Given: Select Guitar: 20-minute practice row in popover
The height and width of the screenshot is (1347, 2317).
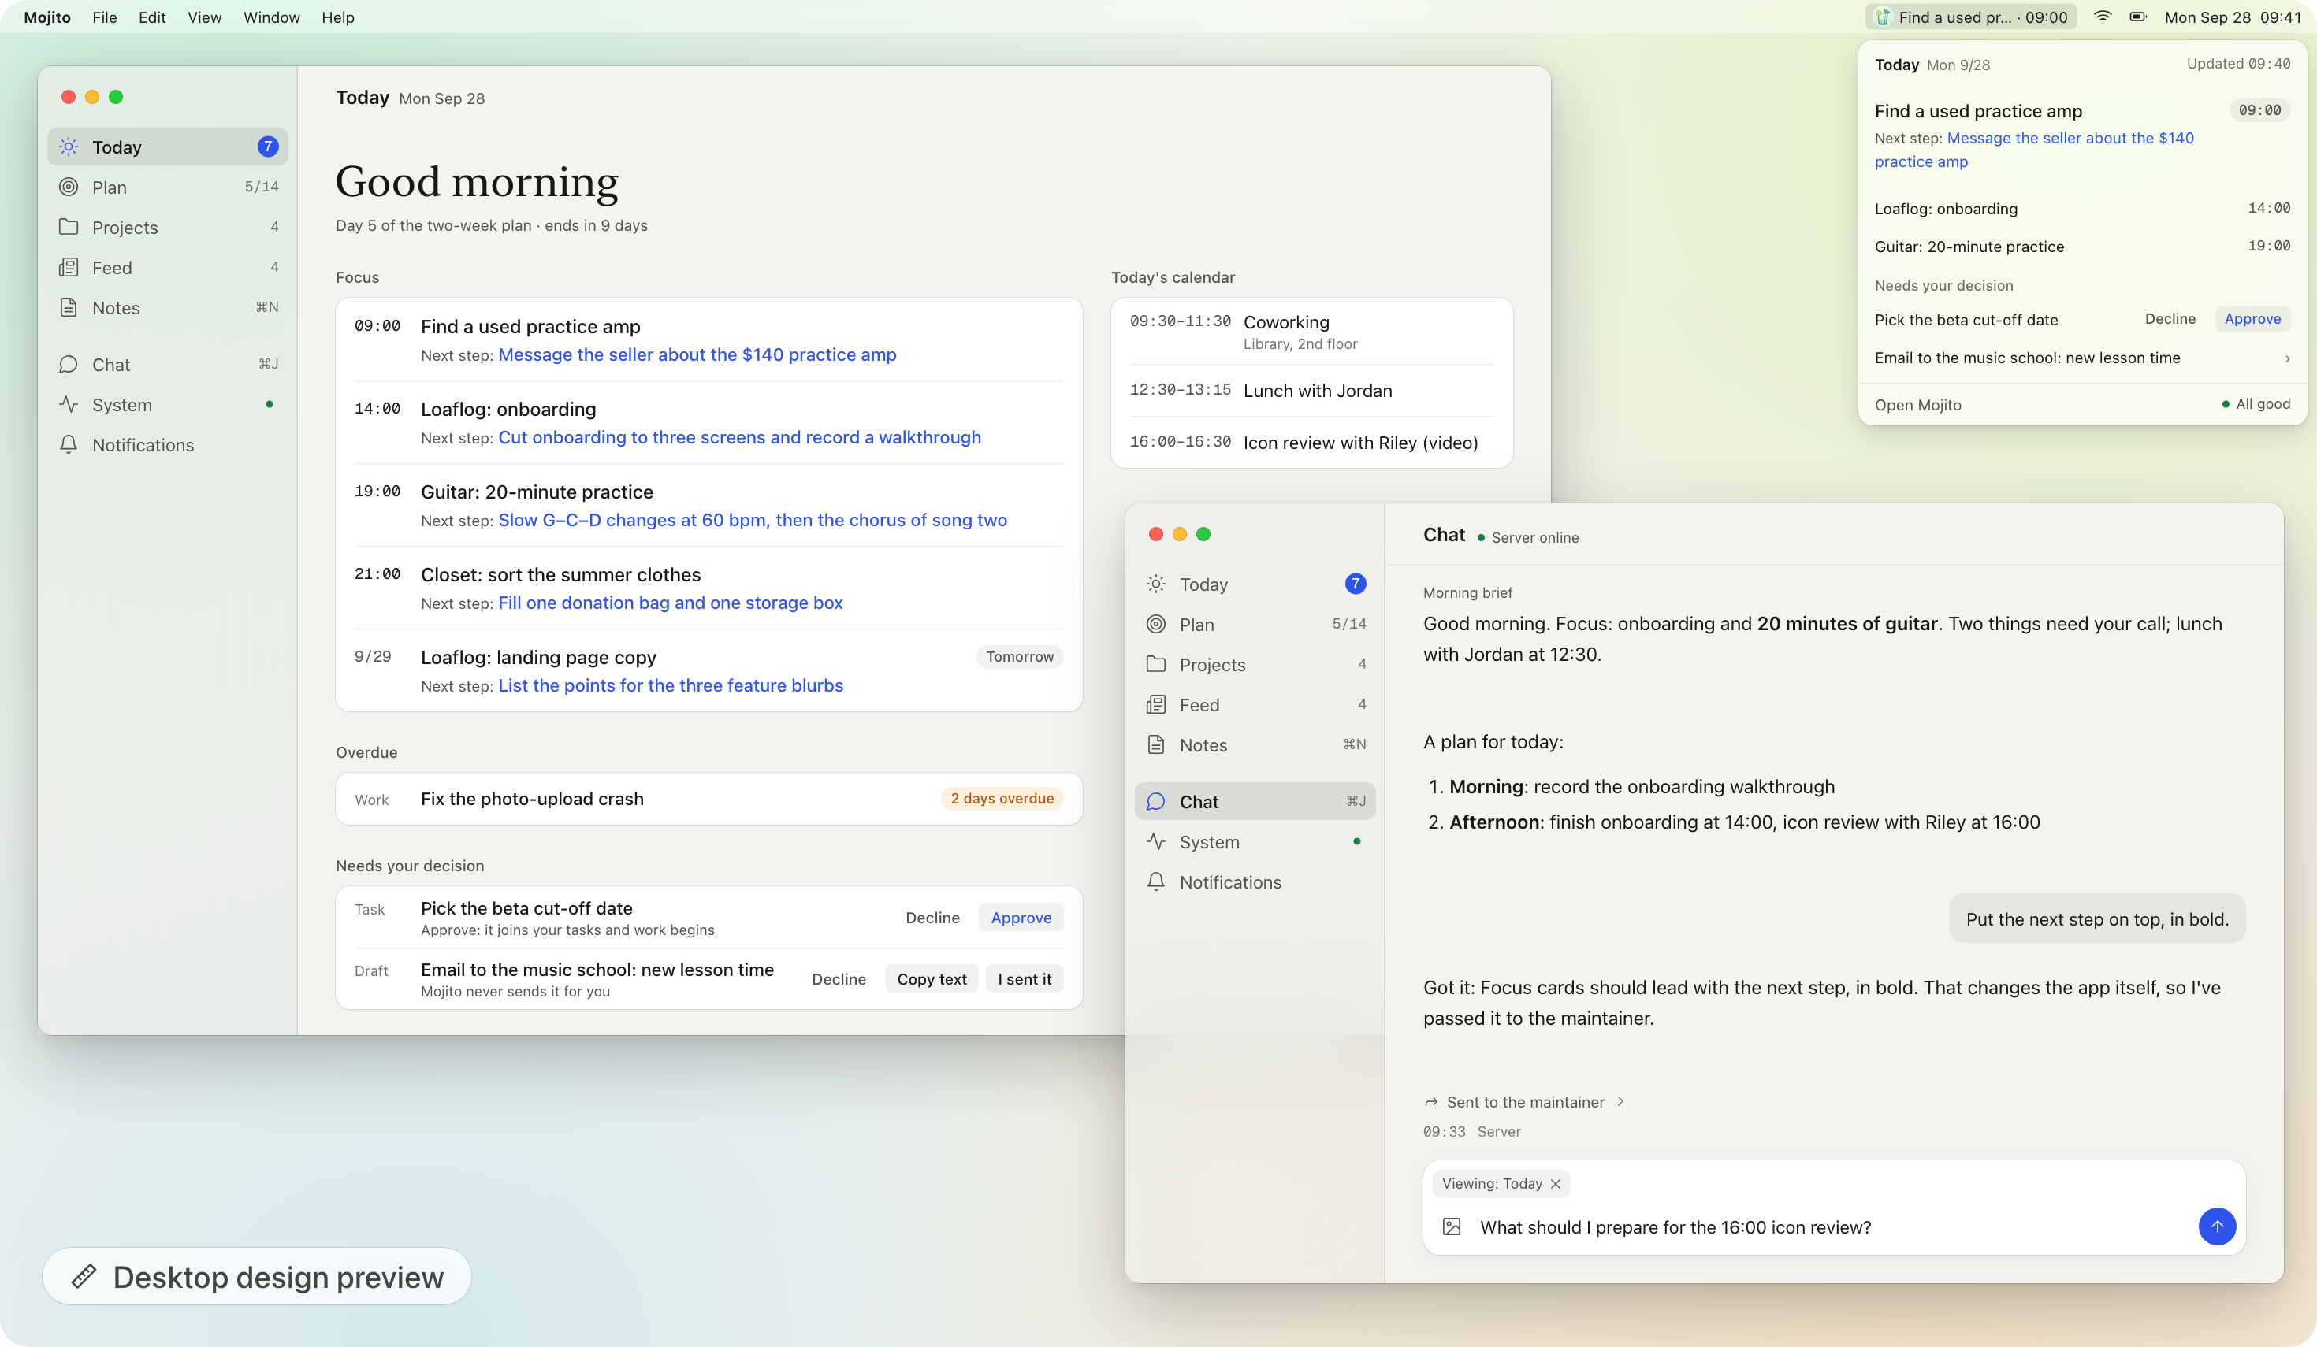Looking at the screenshot, I should [2081, 247].
